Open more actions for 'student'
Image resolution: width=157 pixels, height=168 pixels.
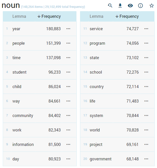click(x=68, y=72)
